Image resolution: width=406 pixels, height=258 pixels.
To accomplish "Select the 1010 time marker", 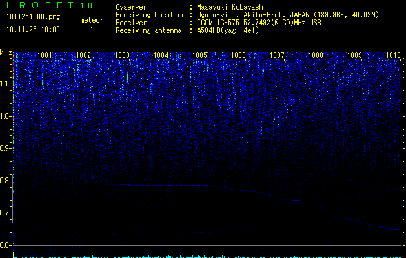I will point(394,55).
